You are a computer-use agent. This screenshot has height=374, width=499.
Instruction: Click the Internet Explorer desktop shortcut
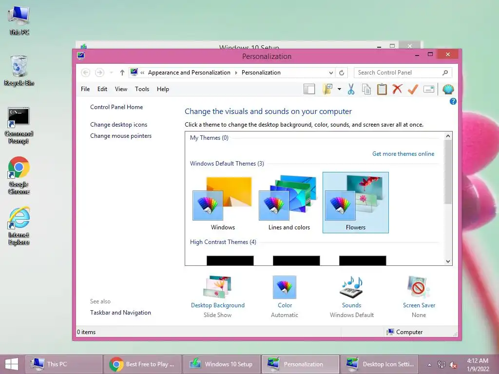[19, 226]
